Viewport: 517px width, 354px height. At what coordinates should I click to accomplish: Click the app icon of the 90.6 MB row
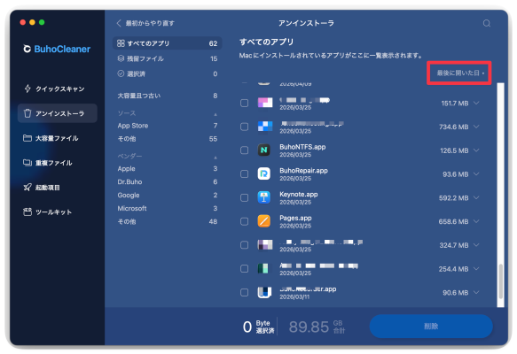(264, 292)
